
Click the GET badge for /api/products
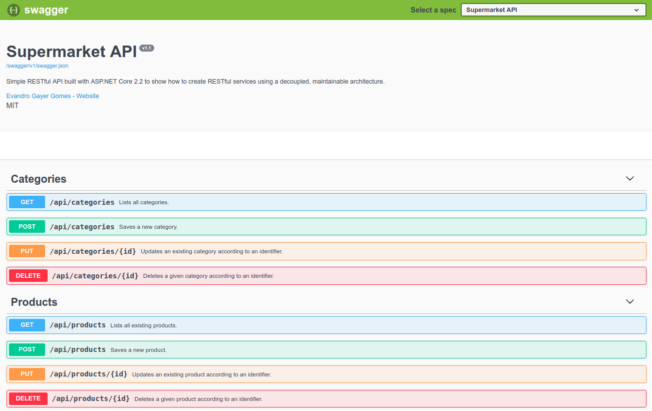point(27,325)
